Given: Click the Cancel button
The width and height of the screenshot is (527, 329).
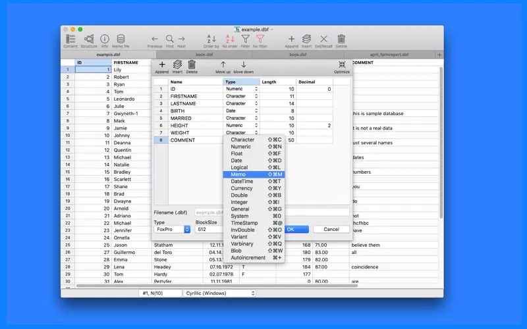Looking at the screenshot, I should click(331, 229).
